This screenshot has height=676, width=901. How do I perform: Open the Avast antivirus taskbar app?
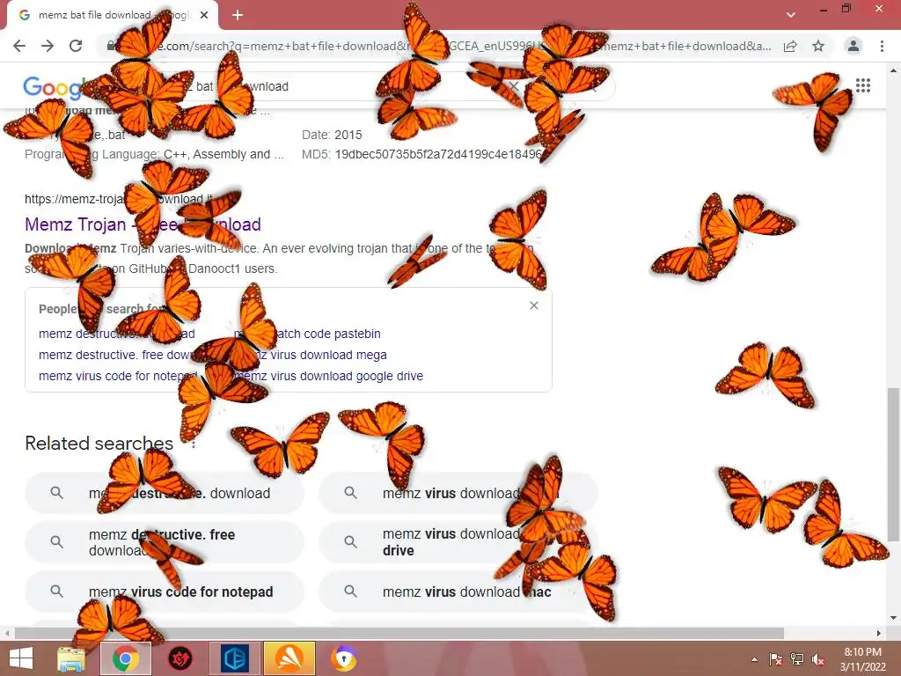[x=289, y=658]
